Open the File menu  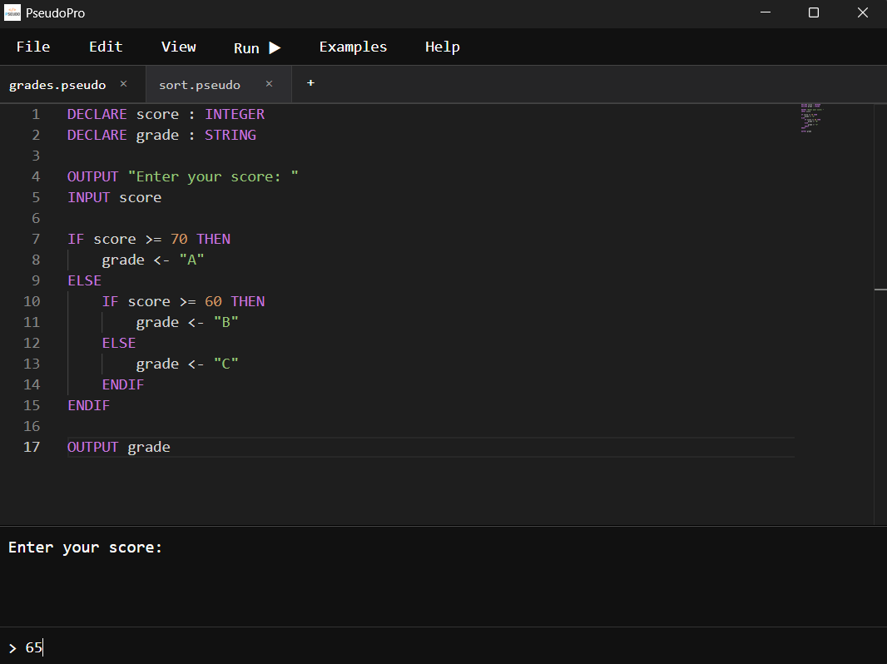[32, 47]
